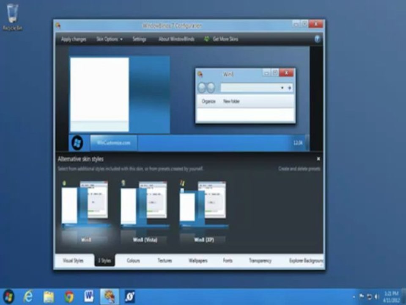406x305 pixels.
Task: Click New folder in the preview window
Action: [231, 101]
